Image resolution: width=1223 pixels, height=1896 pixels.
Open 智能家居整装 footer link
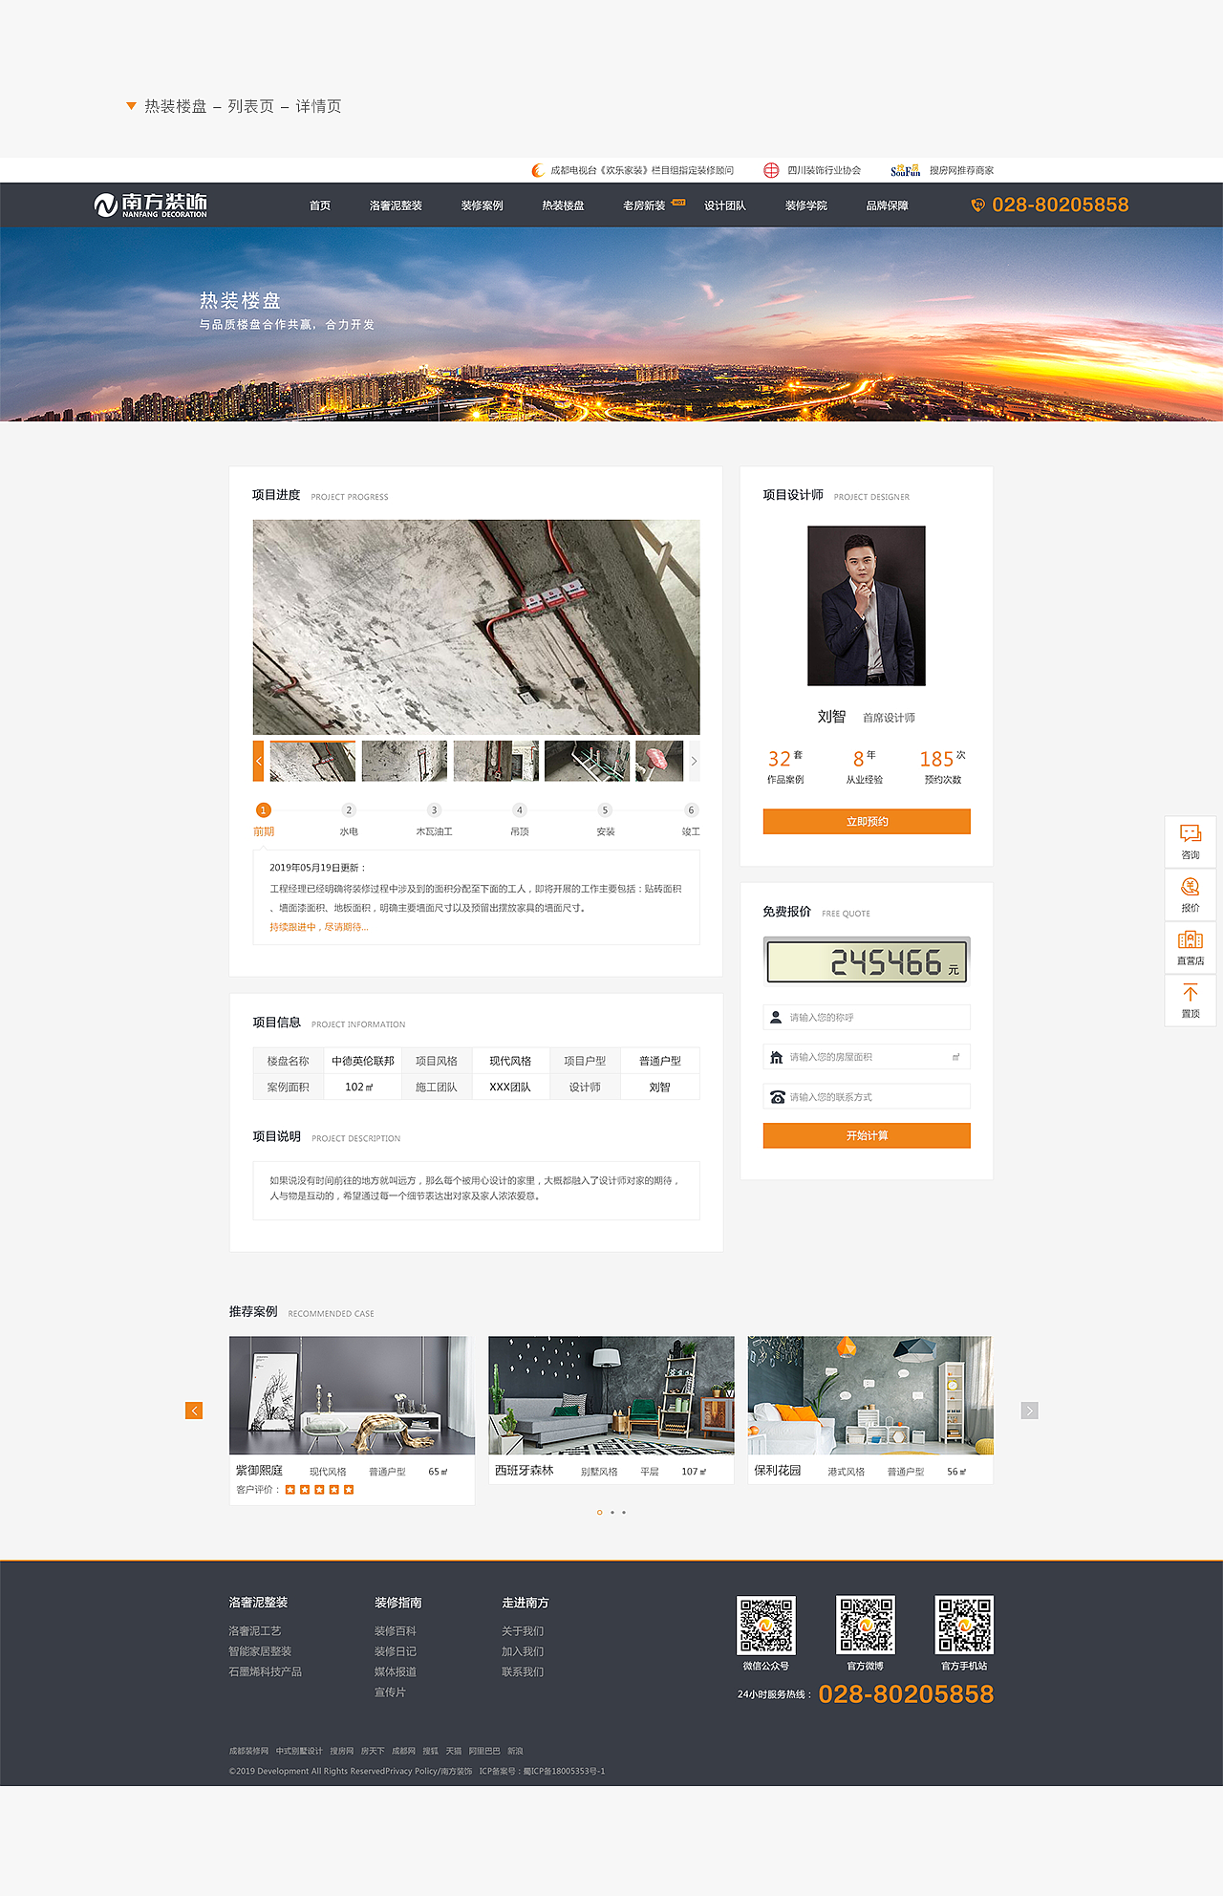260,1651
